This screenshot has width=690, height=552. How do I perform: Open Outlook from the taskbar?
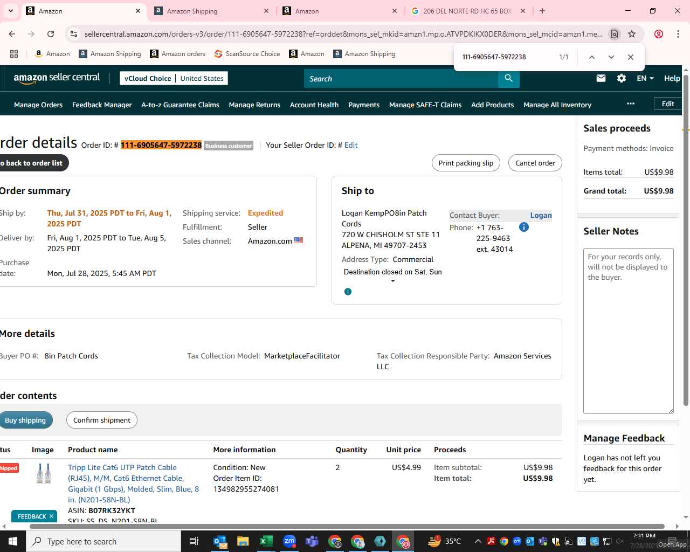pos(220,541)
